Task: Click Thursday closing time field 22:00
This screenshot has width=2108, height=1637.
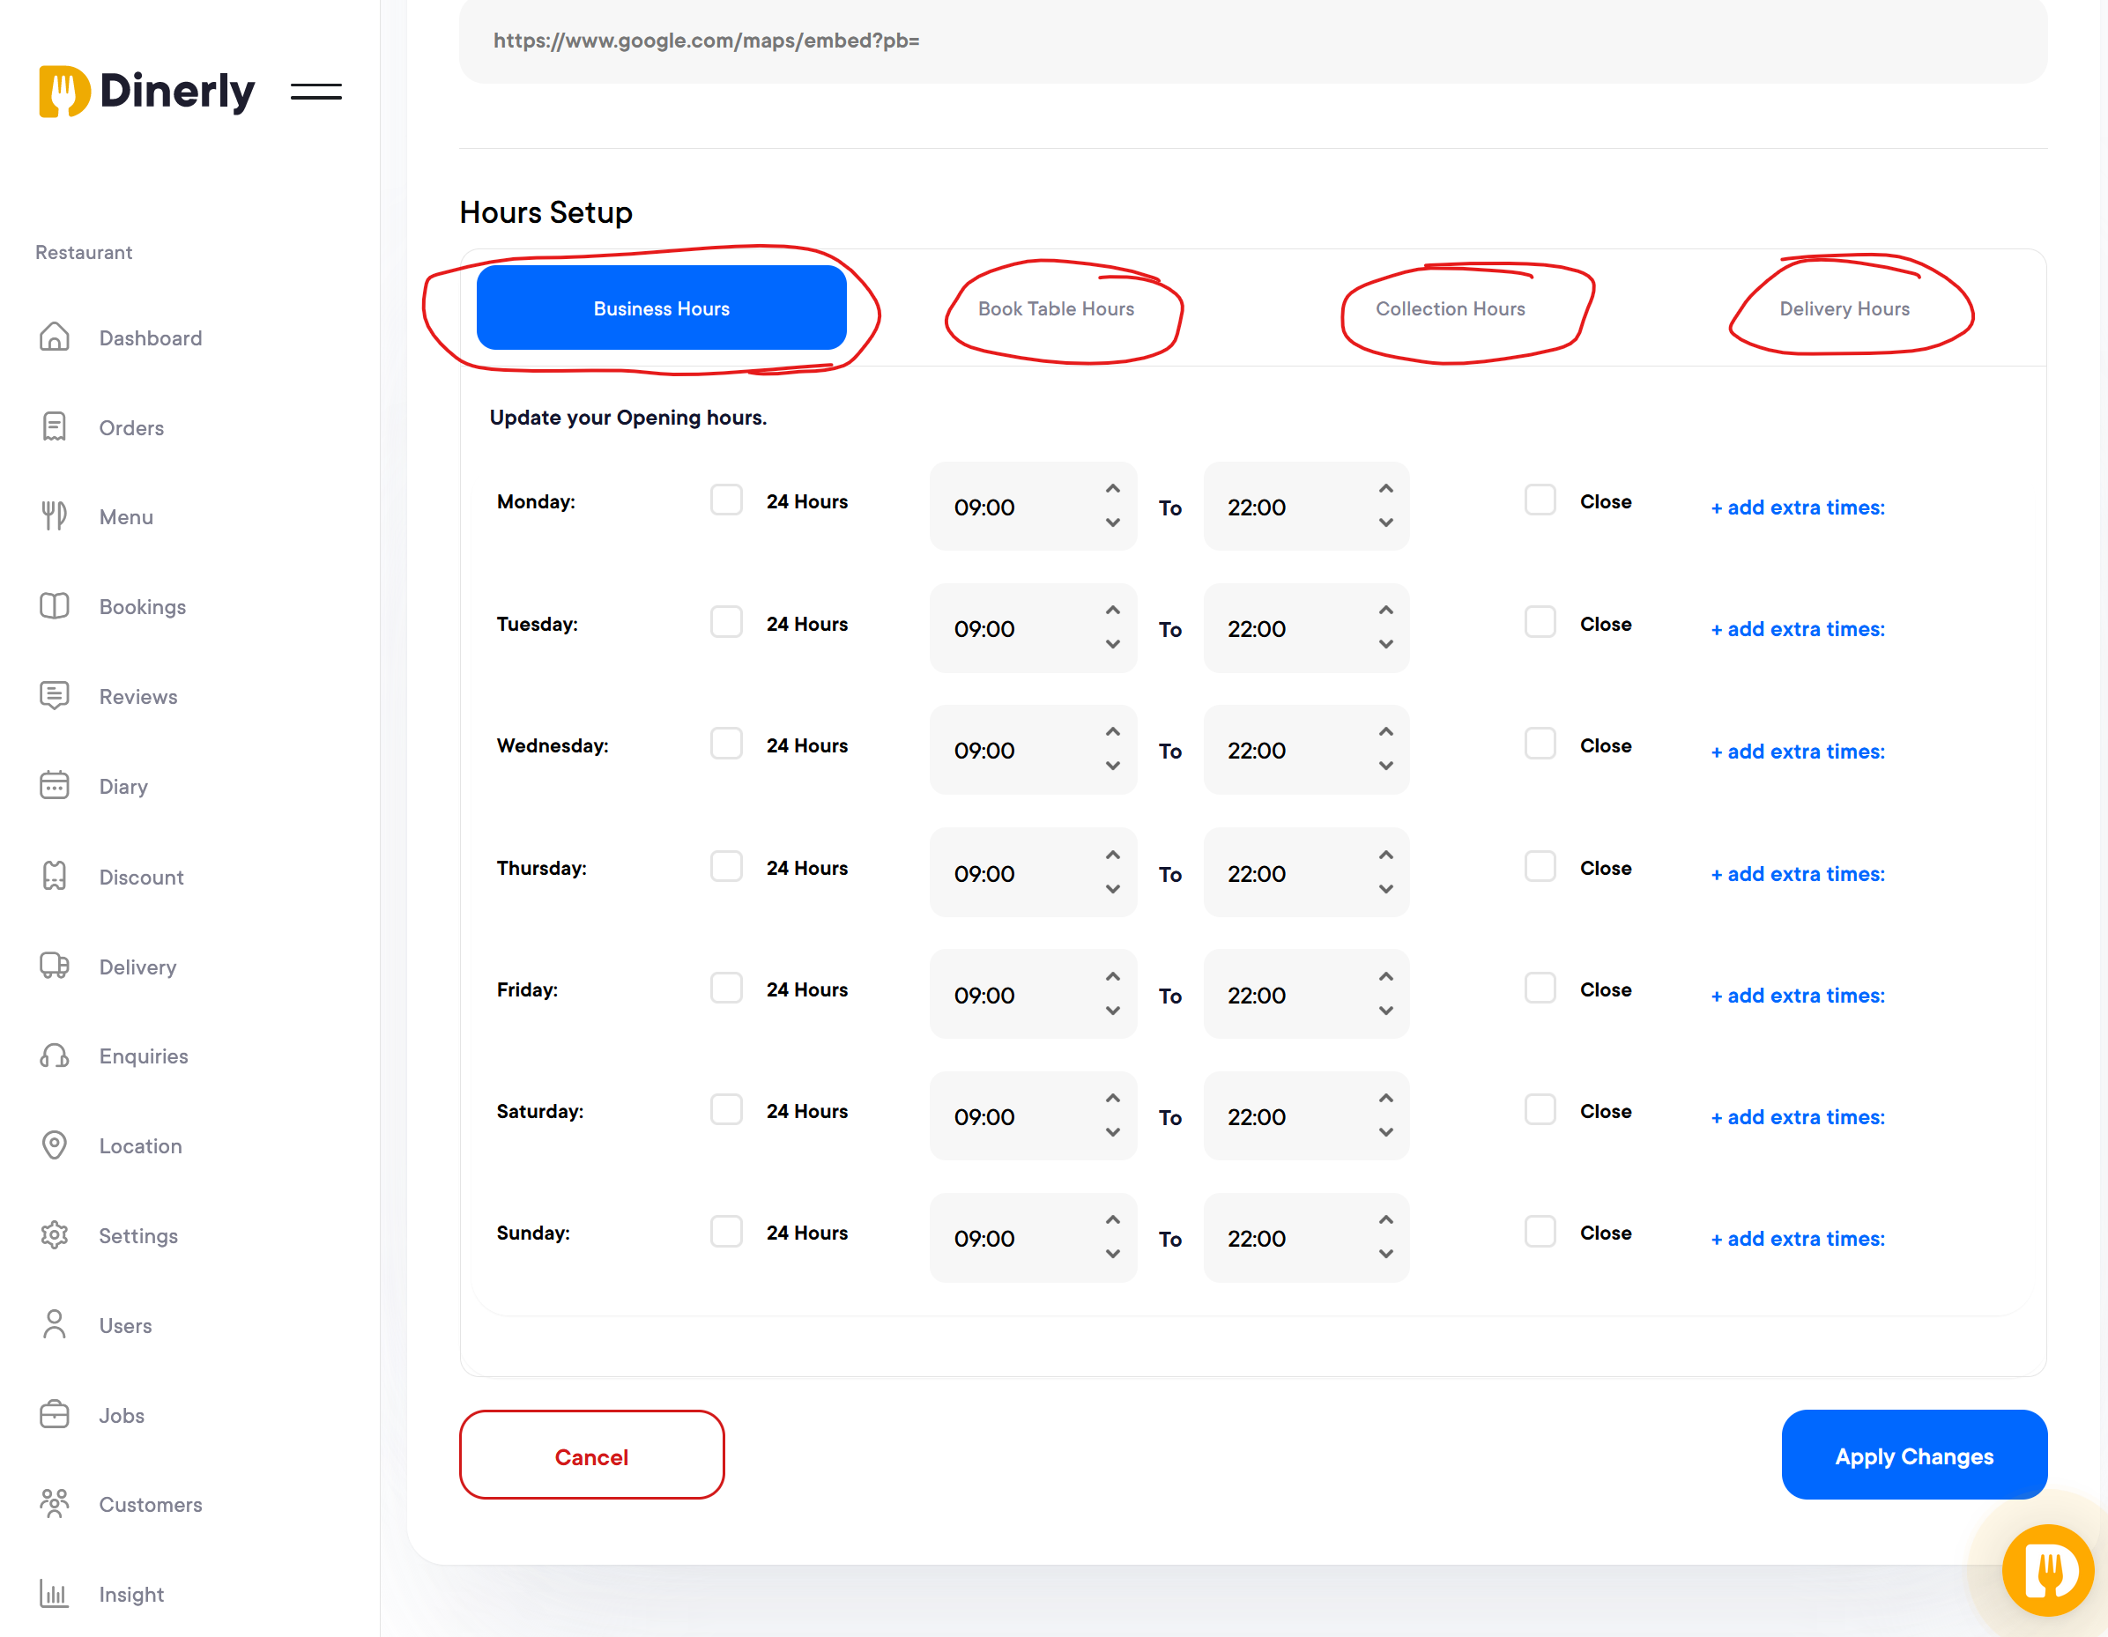Action: coord(1306,873)
